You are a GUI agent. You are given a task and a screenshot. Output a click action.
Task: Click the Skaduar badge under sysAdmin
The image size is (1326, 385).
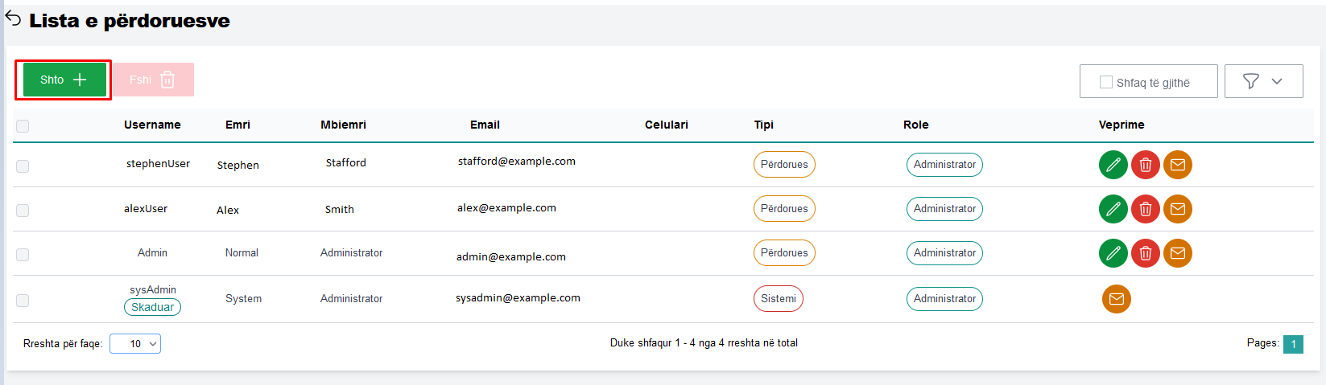click(152, 307)
